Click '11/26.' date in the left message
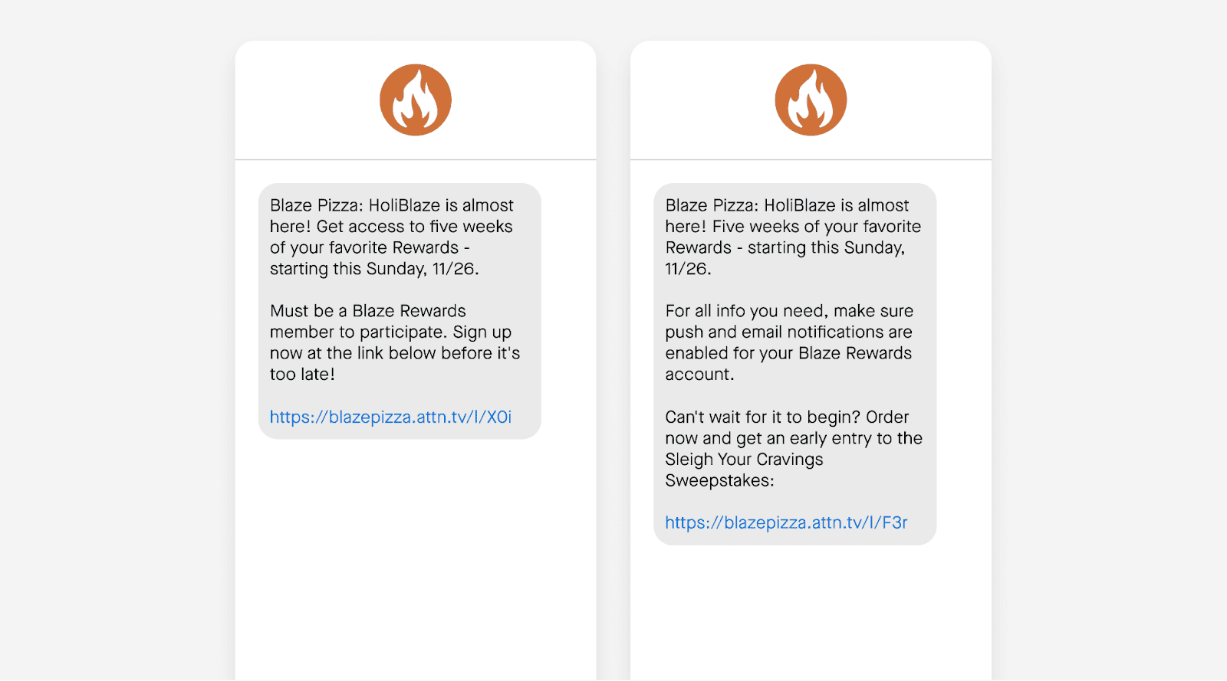Viewport: 1227px width, 681px height. click(x=456, y=269)
